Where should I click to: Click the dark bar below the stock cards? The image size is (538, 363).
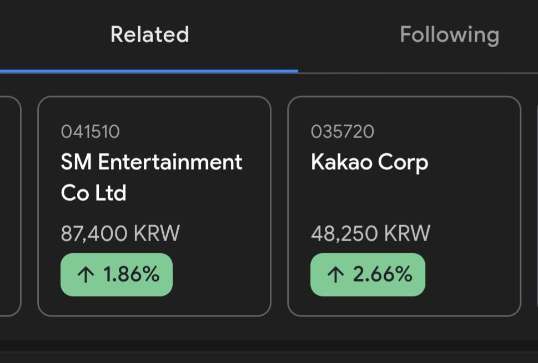pyautogui.click(x=269, y=345)
